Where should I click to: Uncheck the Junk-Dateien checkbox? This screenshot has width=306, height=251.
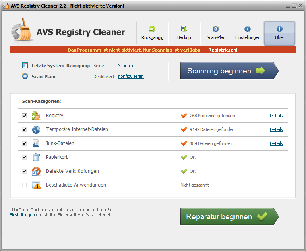pyautogui.click(x=24, y=143)
